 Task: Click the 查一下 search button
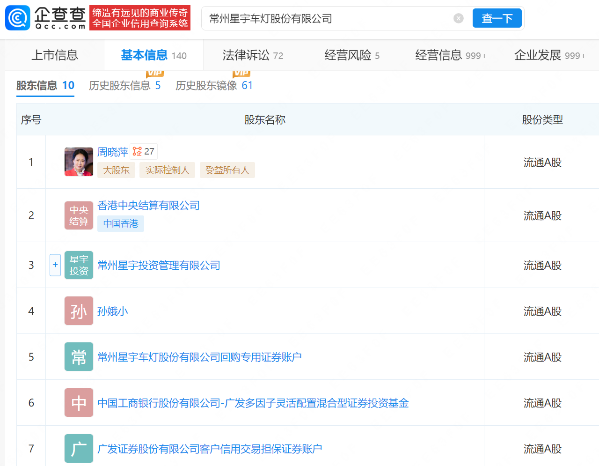[x=497, y=18]
